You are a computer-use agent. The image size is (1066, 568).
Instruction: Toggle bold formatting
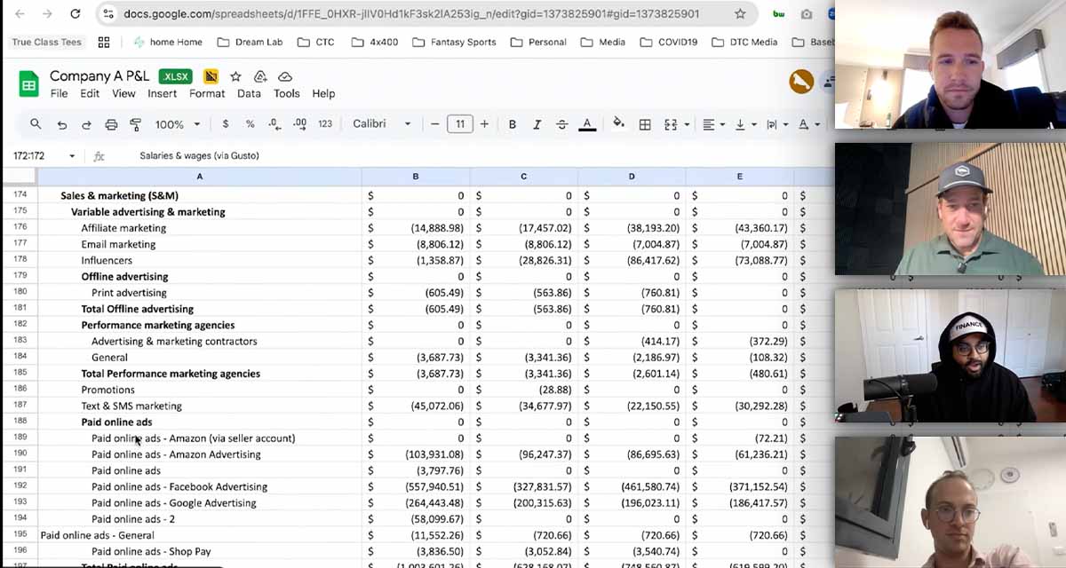(x=513, y=124)
